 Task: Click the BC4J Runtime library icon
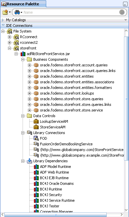[36, 189]
